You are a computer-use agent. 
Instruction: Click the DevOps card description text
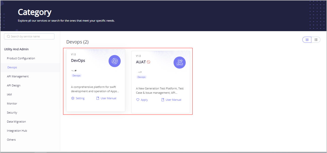[x=95, y=89]
